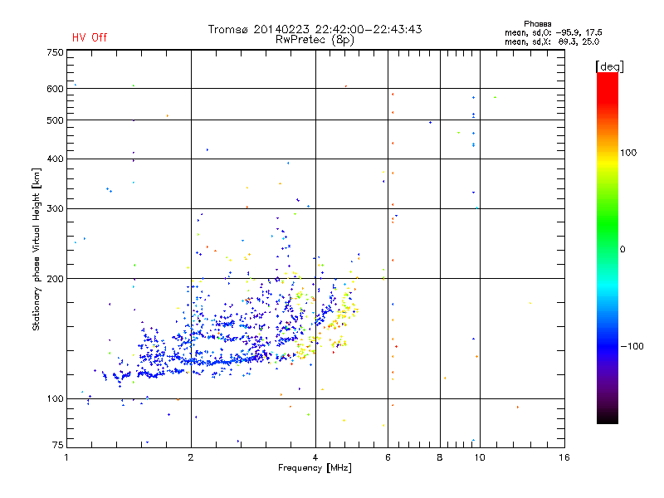Click the '2' x-axis tick label
Viewport: 664px width, 498px height.
click(x=191, y=457)
